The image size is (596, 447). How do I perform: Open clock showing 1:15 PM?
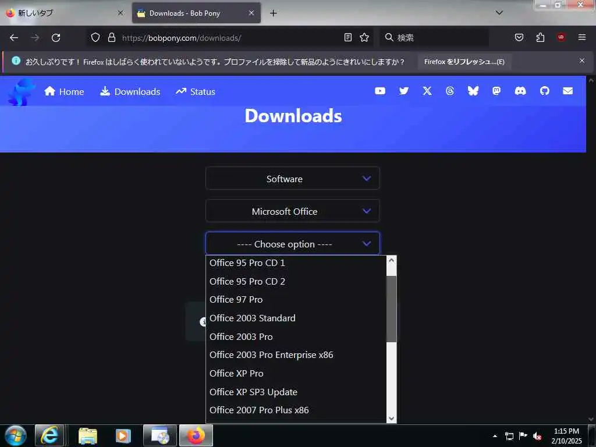(x=566, y=436)
